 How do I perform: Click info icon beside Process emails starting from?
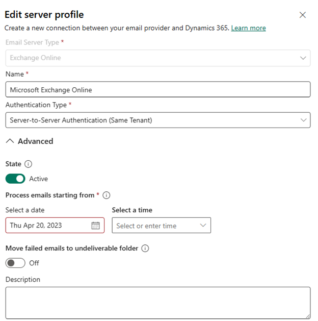click(107, 195)
